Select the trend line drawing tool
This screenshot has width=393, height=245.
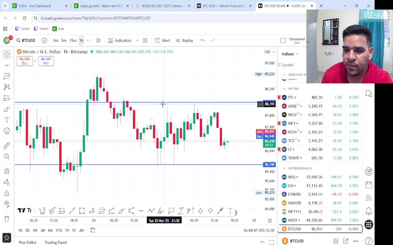click(x=7, y=65)
